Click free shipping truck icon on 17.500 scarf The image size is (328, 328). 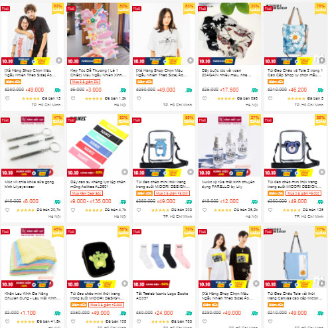click(x=254, y=90)
